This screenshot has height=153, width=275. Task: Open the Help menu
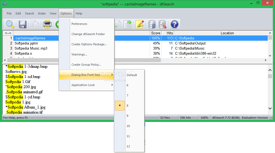[79, 13]
